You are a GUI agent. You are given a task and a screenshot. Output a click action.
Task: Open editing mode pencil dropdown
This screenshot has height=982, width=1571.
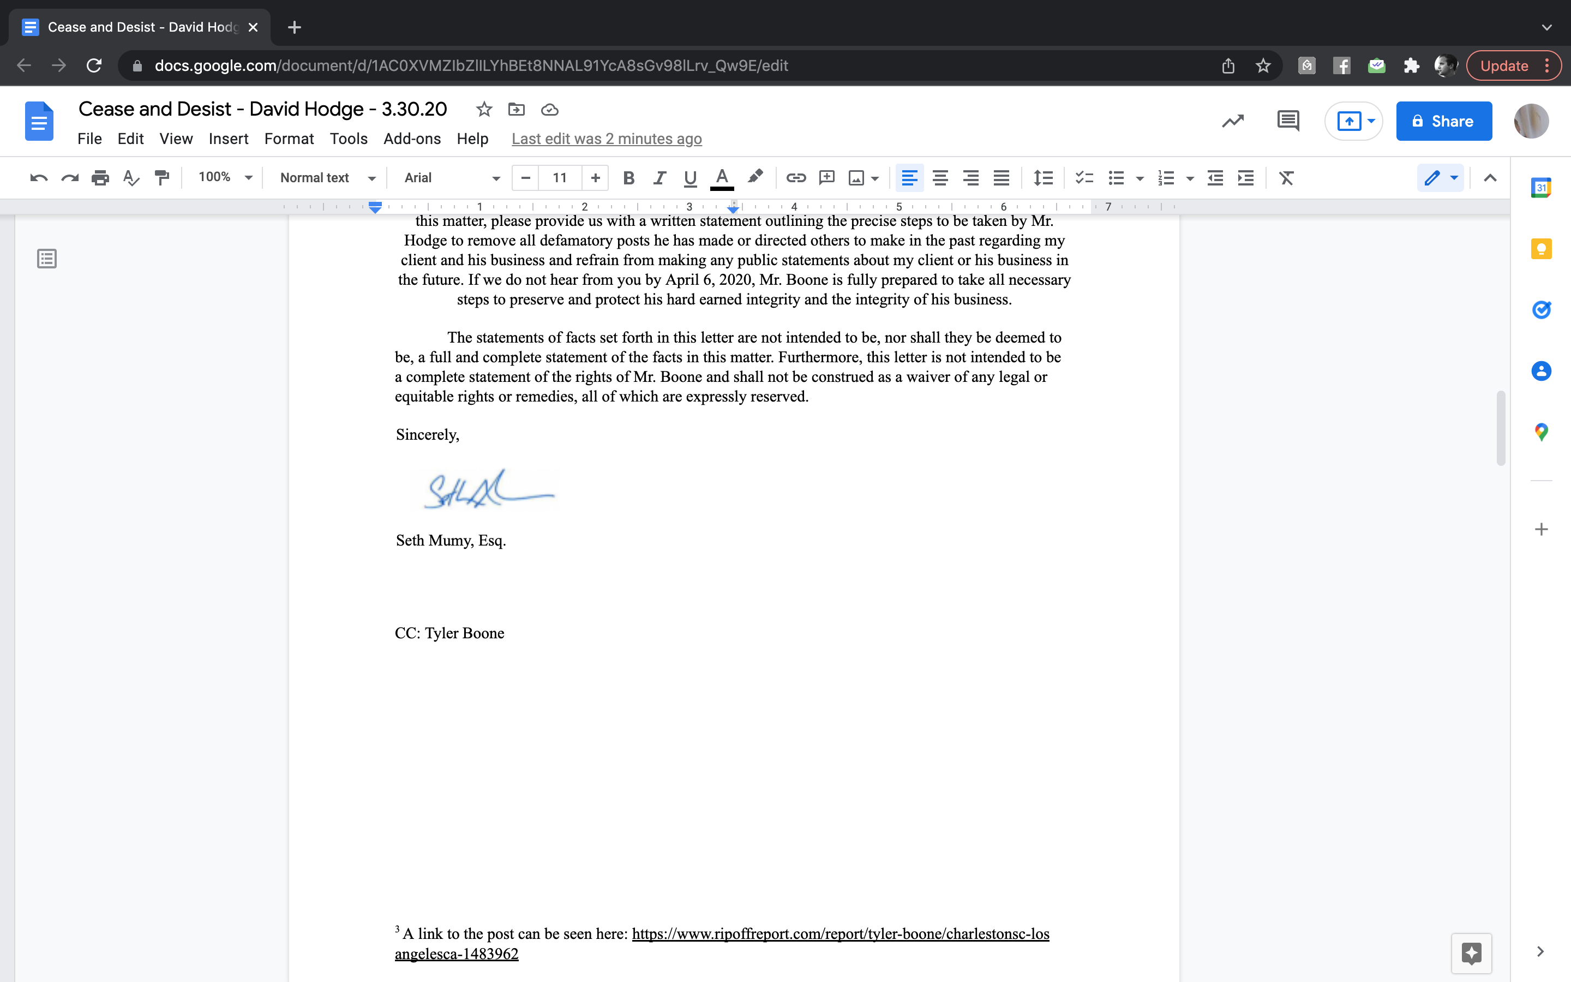point(1441,178)
